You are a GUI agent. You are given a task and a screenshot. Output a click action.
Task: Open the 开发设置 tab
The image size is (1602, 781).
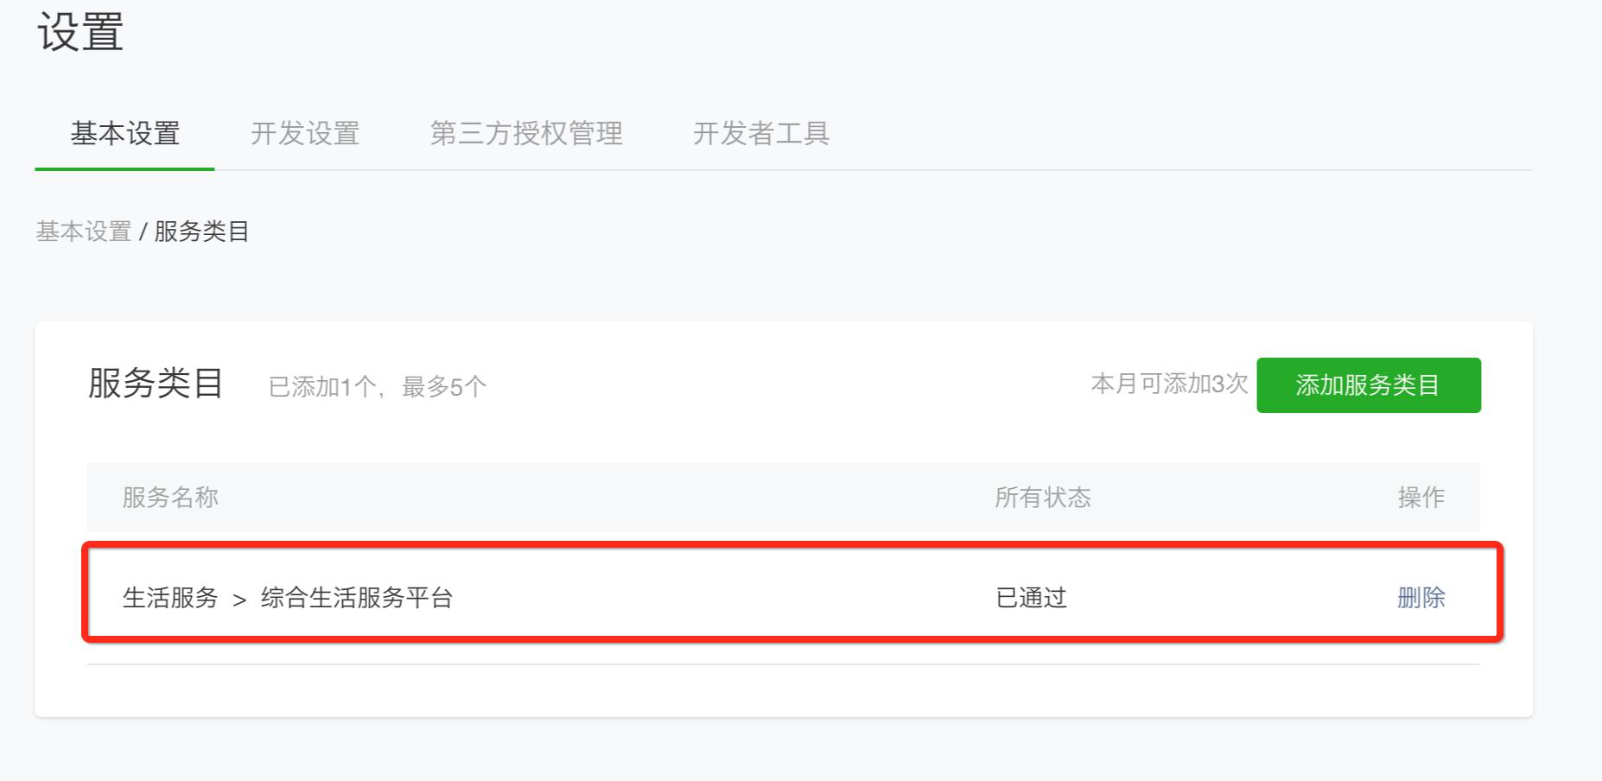coord(305,134)
